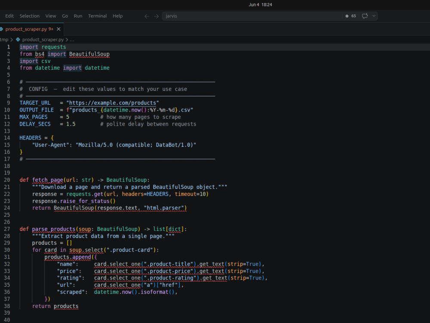Viewport: 430px width, 323px height.
Task: Click 'isoformat' on the scraped line
Action: coord(154,292)
